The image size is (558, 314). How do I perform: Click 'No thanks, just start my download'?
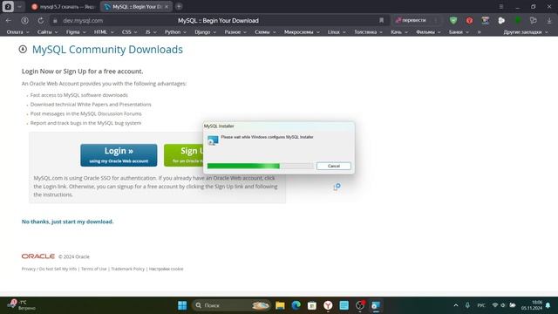click(68, 222)
